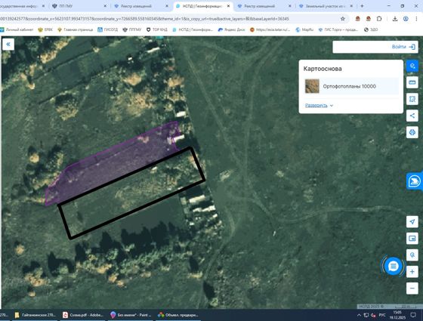Open the browser extensions puzzle icon
Viewport: 423px width, 321px height.
[x=379, y=19]
